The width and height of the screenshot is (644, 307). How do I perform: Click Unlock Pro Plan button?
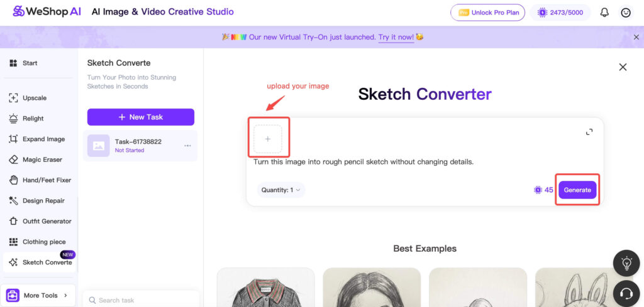488,13
